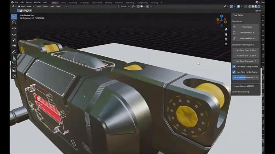Toggle snapping magnet button
The image size is (275, 154).
(x=138, y=6)
